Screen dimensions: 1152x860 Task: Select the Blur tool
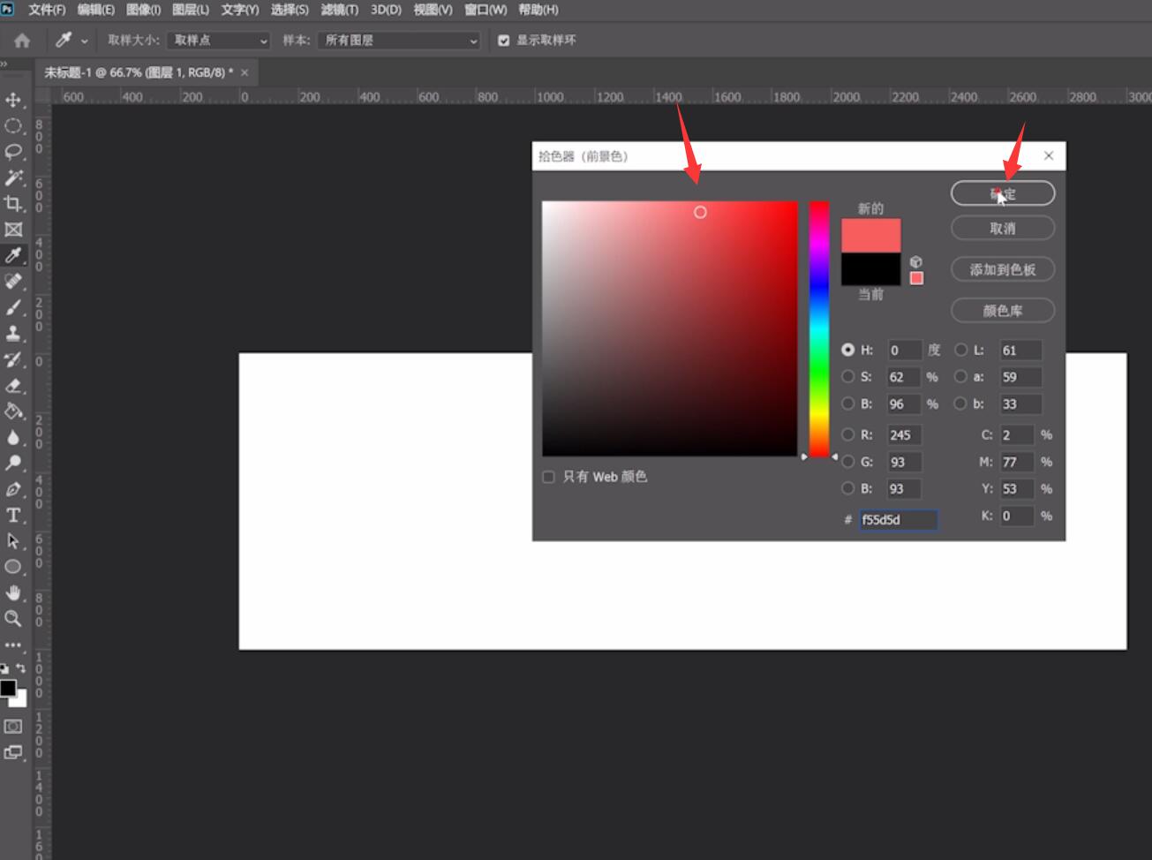[x=13, y=437]
